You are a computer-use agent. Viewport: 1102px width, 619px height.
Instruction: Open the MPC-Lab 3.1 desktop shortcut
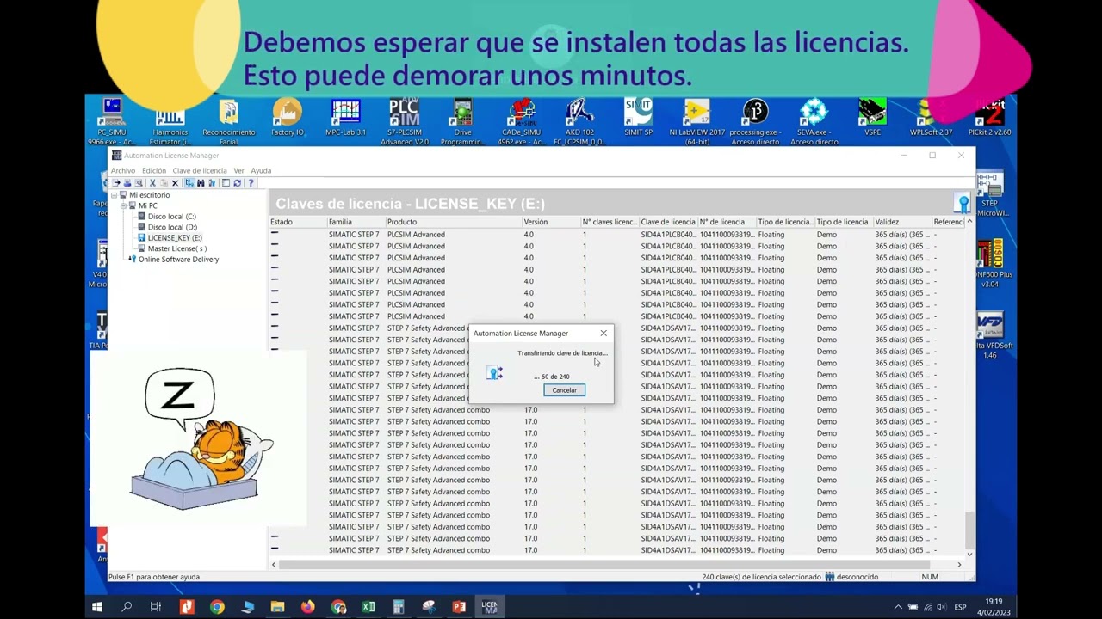(x=345, y=118)
